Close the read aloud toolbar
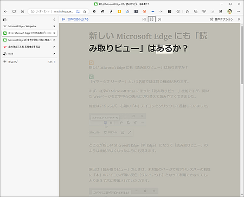The width and height of the screenshot is (244, 197). point(239,19)
